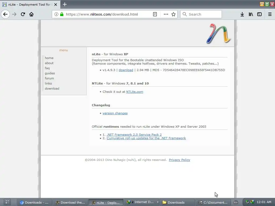275x206 pixels.
Task: Switch to 7z C:\Document... taskbar window
Action: (213, 203)
